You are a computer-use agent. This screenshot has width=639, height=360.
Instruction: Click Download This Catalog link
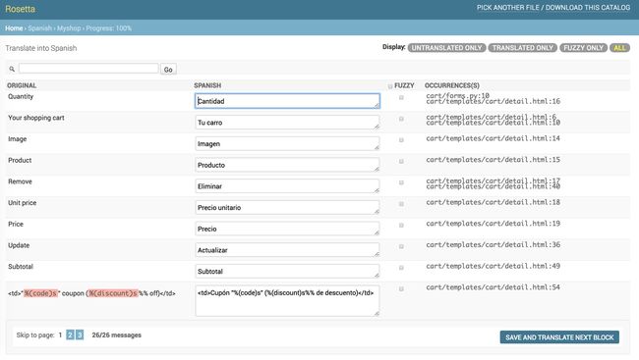[588, 8]
